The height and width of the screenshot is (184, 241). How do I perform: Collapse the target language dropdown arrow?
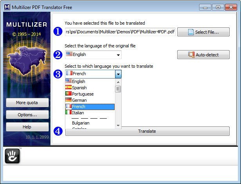point(118,74)
